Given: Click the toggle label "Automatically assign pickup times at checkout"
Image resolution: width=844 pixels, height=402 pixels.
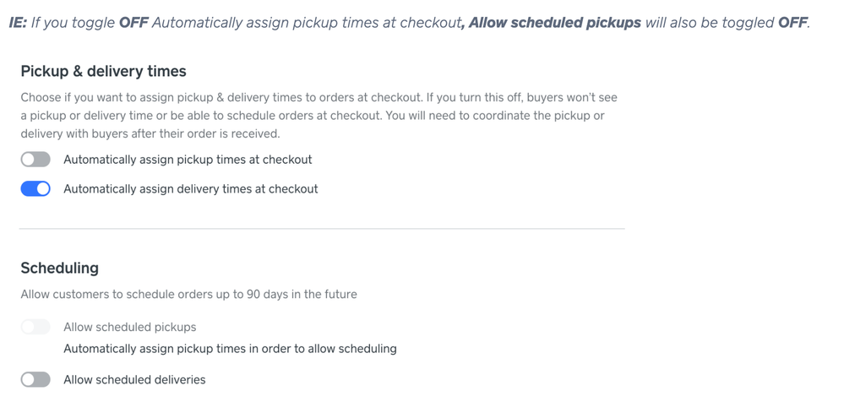Looking at the screenshot, I should pos(188,160).
